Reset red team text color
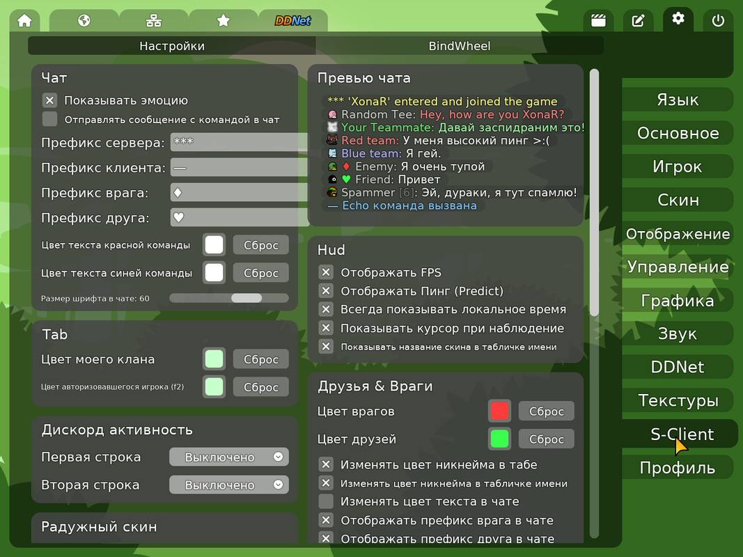The height and width of the screenshot is (557, 743). (261, 245)
